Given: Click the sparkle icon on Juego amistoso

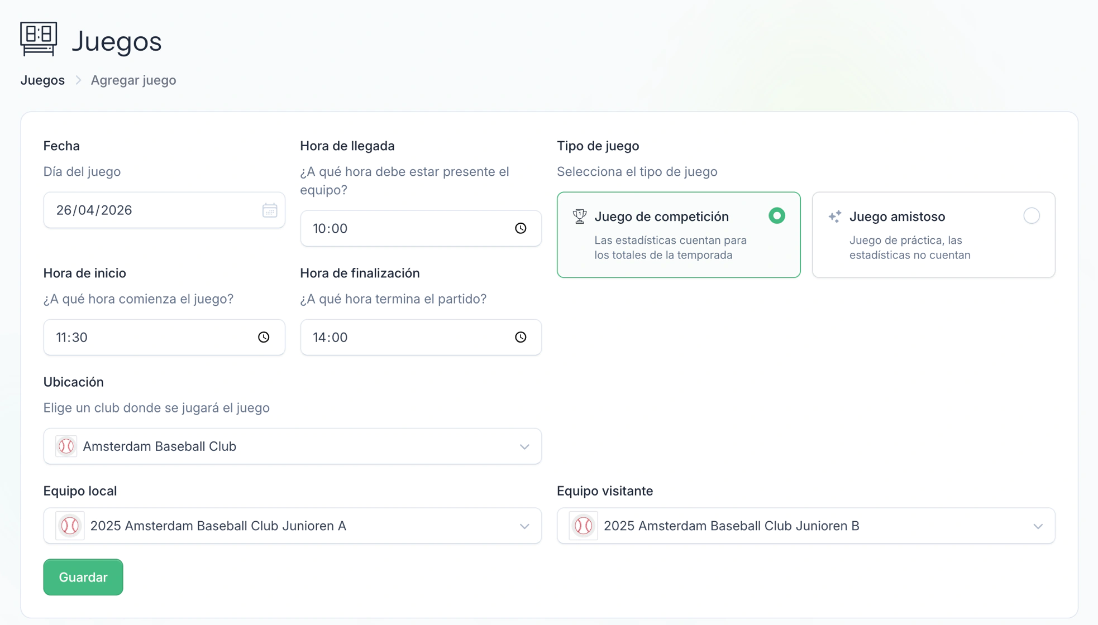Looking at the screenshot, I should click(835, 217).
